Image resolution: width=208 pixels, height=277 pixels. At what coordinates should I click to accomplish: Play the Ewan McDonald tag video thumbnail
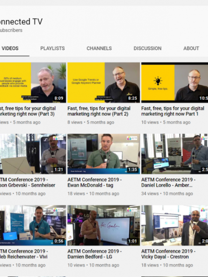tap(104, 154)
